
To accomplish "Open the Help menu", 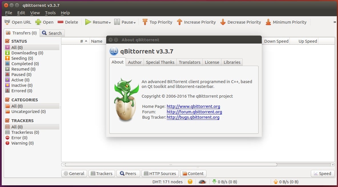I will [65, 13].
